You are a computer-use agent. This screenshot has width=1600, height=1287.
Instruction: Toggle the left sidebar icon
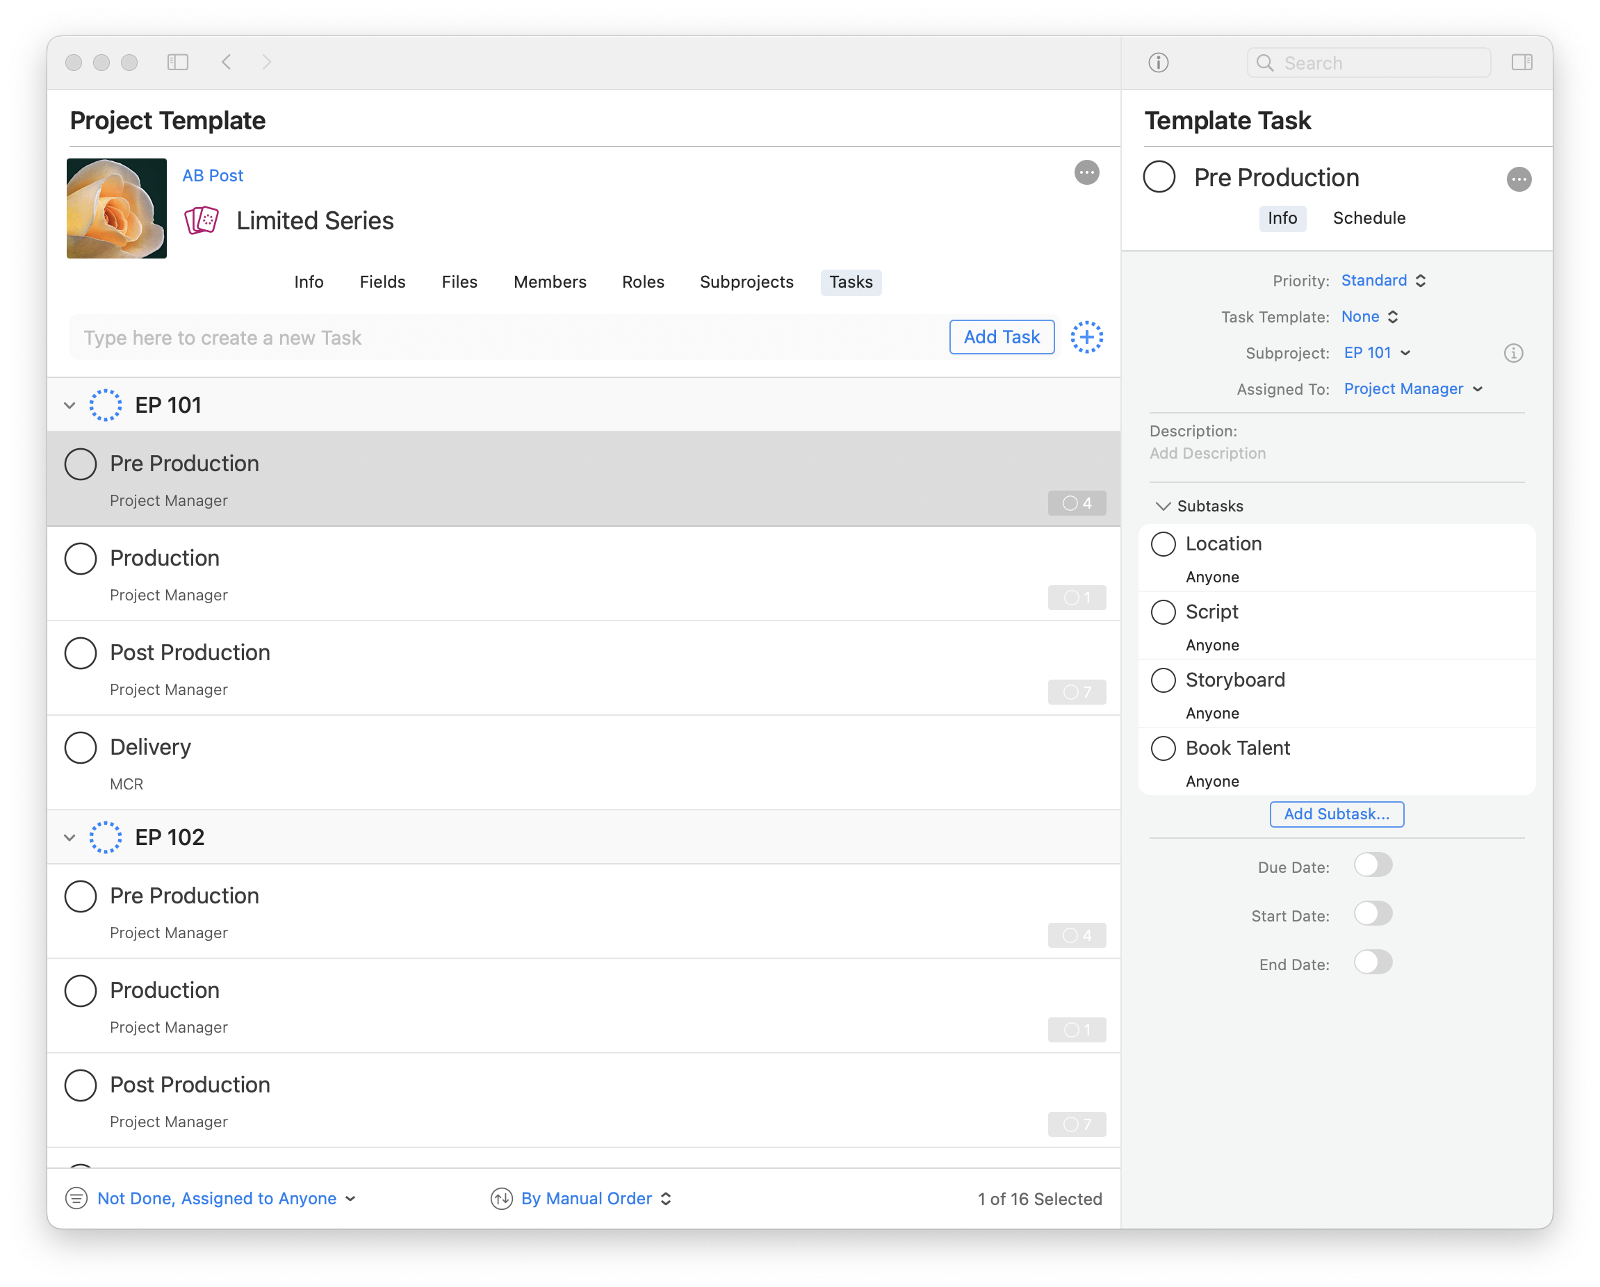pyautogui.click(x=177, y=63)
